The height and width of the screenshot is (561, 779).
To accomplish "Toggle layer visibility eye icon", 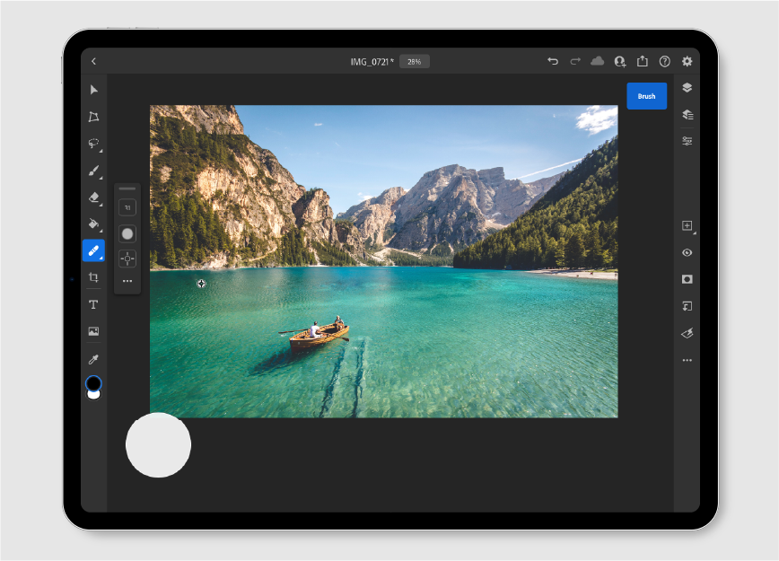I will point(687,253).
